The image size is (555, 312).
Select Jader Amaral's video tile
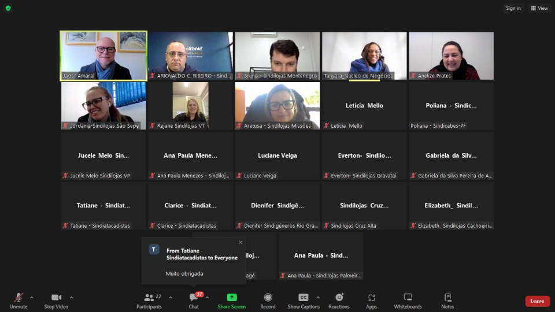(104, 55)
